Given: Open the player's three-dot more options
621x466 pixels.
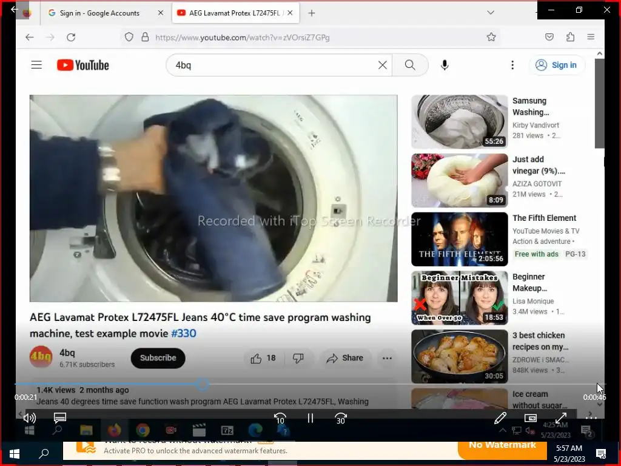Looking at the screenshot, I should coord(591,417).
